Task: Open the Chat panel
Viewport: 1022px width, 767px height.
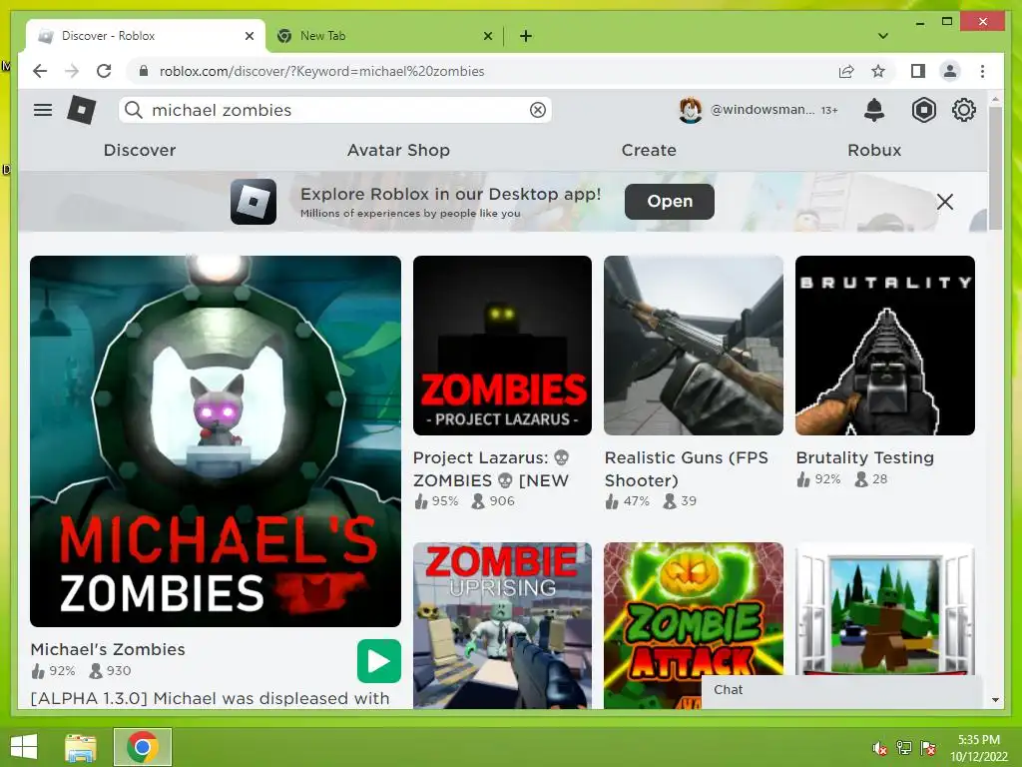Action: tap(841, 690)
